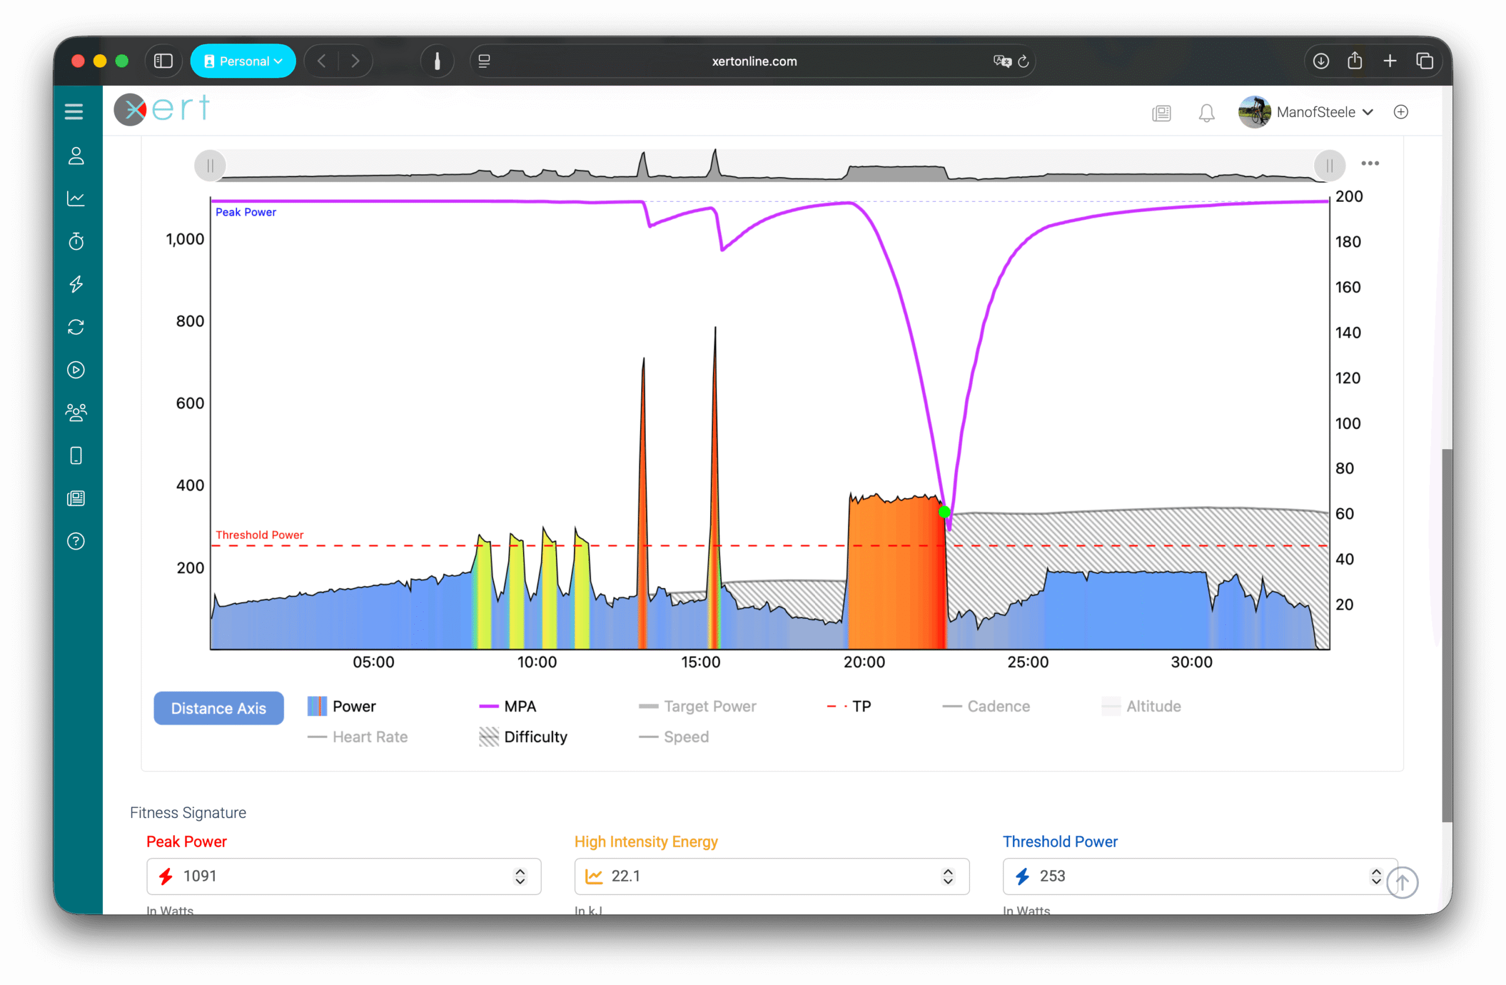Open the line chart progress icon
Viewport: 1506px width, 985px height.
(x=76, y=199)
